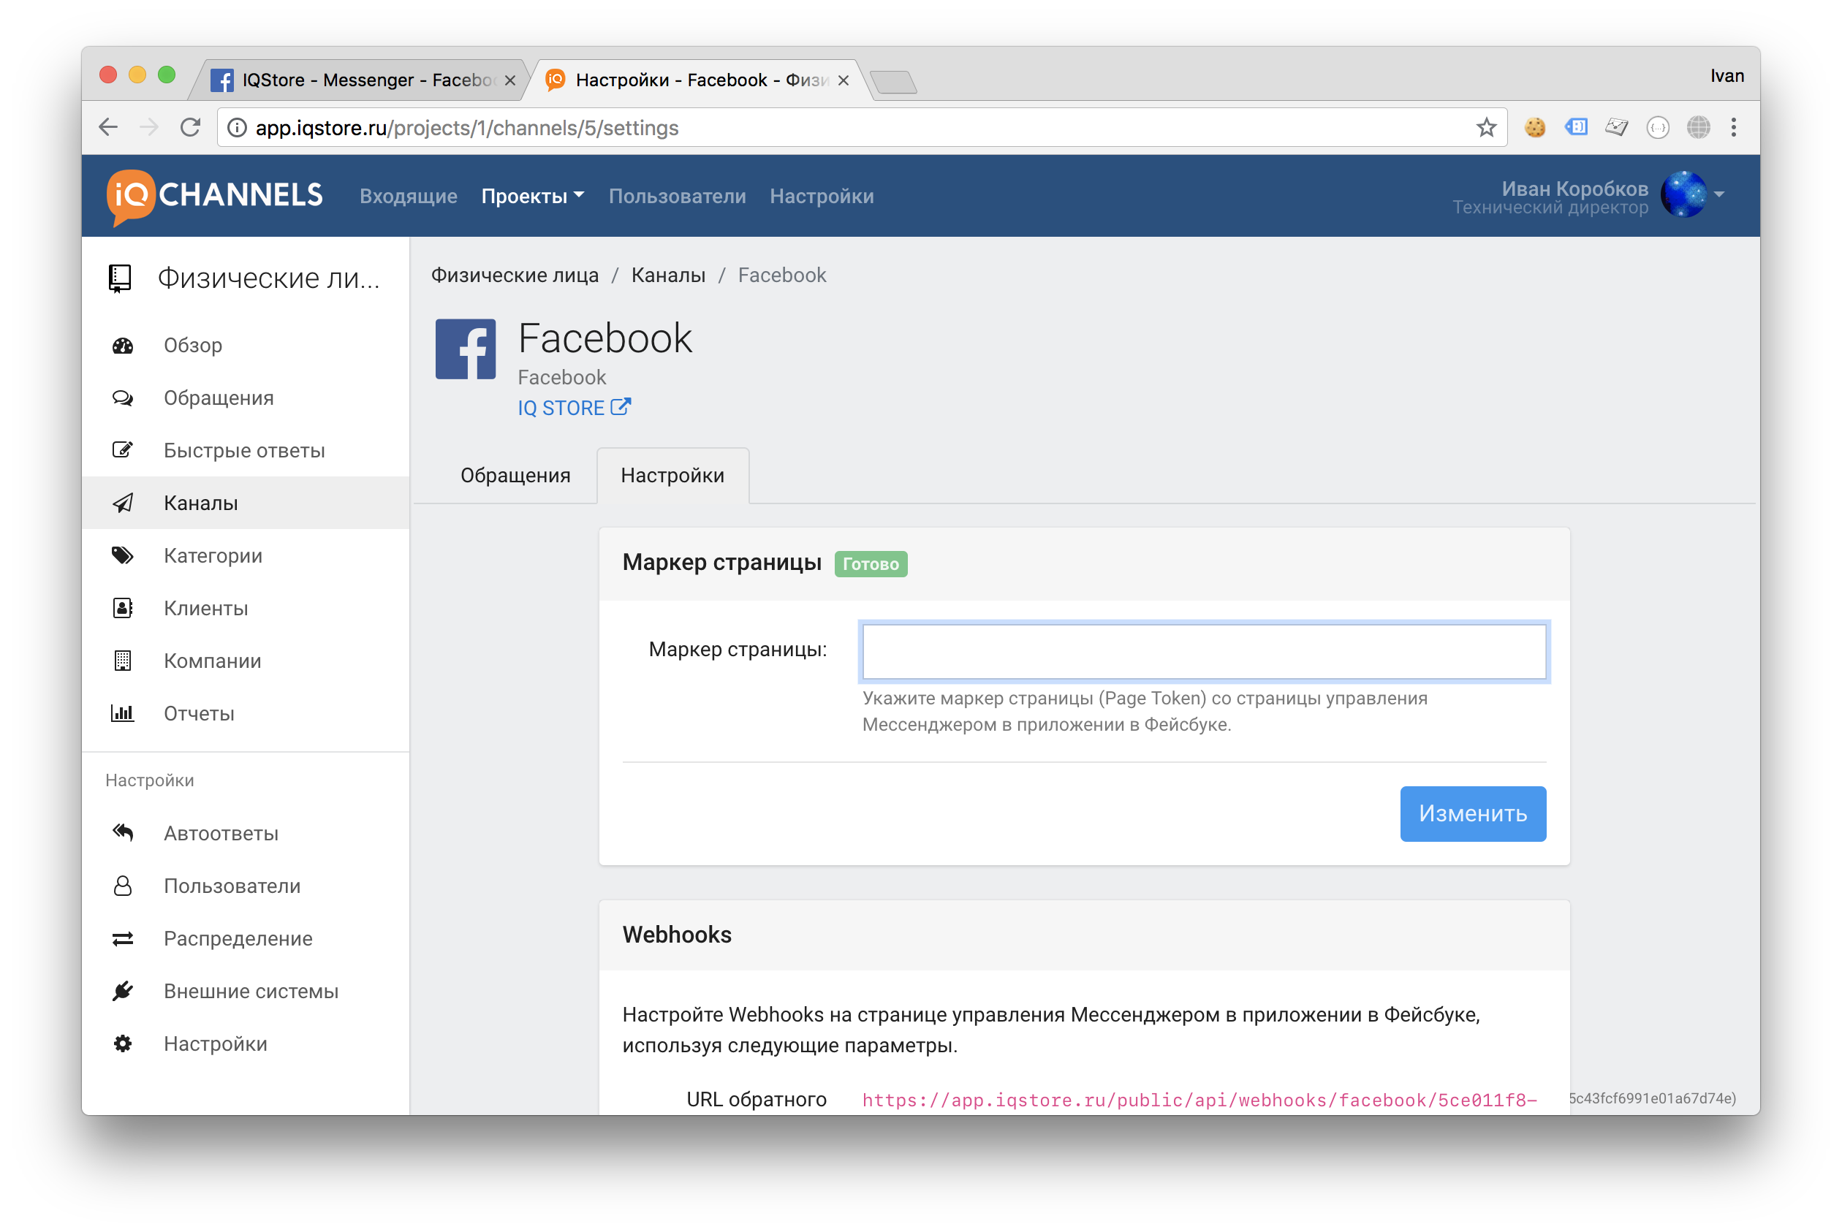Click the cookie extension icon in browser toolbar

1534,127
